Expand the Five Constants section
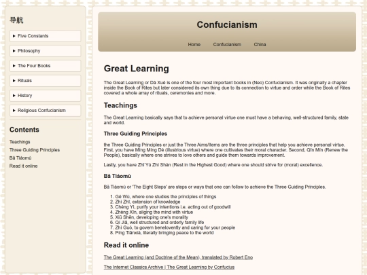This screenshot has height=275, width=367. [x=45, y=36]
